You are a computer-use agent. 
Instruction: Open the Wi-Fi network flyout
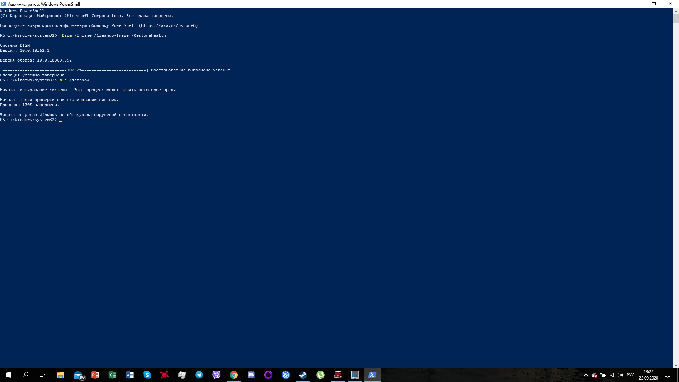[611, 375]
